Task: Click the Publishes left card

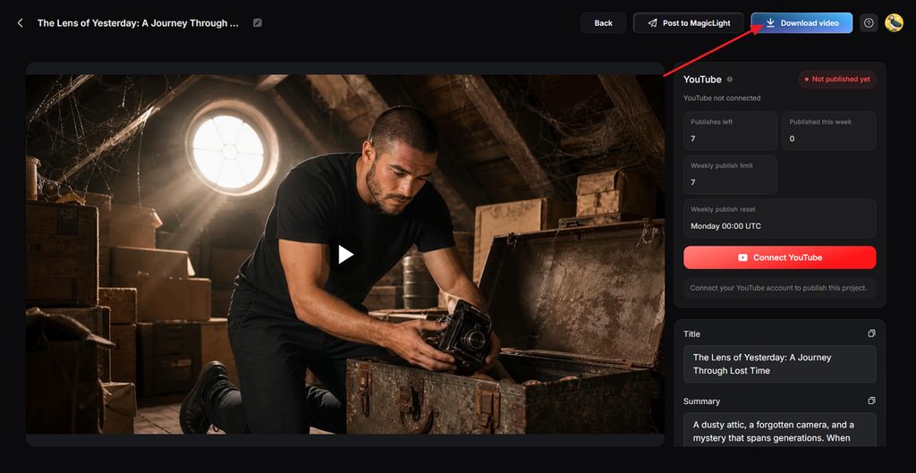Action: click(x=730, y=131)
